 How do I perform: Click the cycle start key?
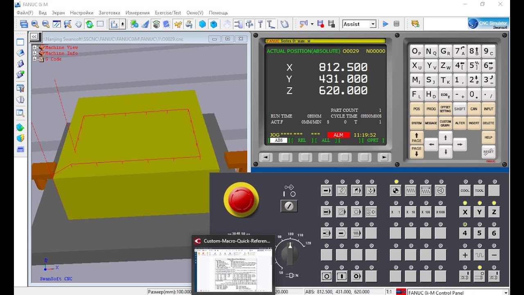click(342, 276)
